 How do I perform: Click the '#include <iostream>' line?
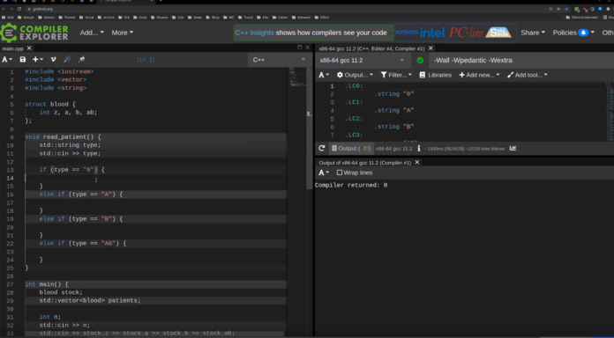(59, 71)
